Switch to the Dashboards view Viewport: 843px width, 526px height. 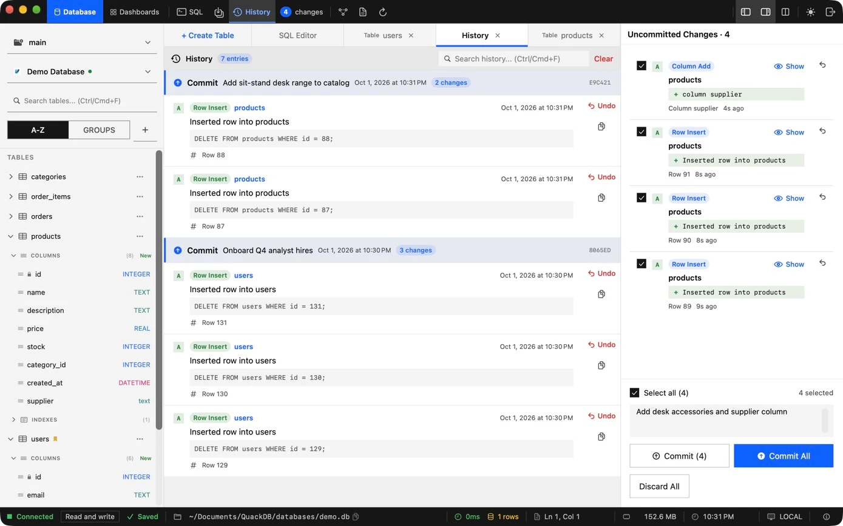pos(135,12)
